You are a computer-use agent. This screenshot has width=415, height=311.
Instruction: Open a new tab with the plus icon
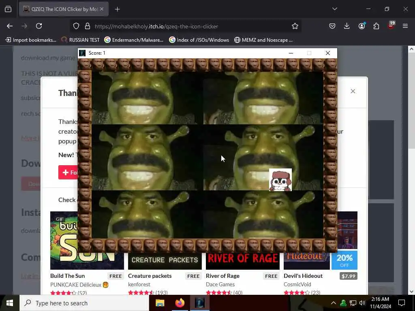coord(117,9)
